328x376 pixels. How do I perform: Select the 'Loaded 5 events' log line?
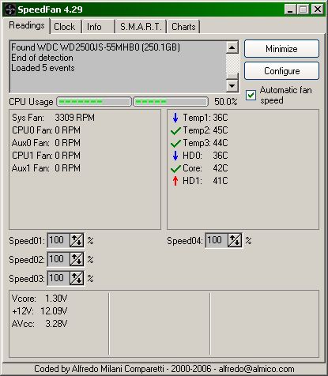(x=43, y=68)
